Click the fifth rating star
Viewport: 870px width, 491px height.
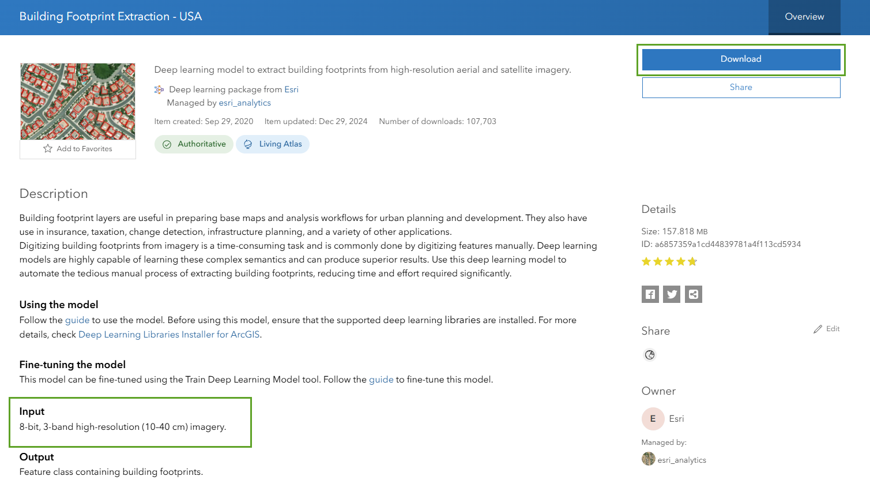coord(692,261)
